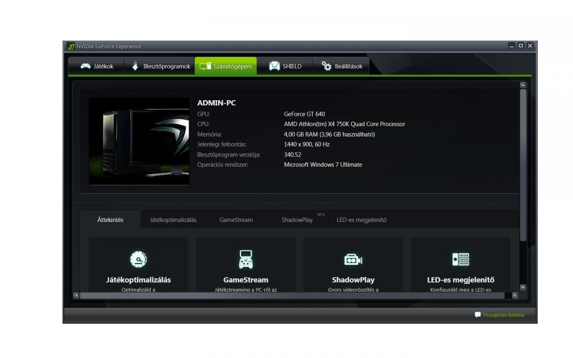Click the Játékoptimalizálás gauge card icon
This screenshot has height=358, width=573.
tap(138, 259)
